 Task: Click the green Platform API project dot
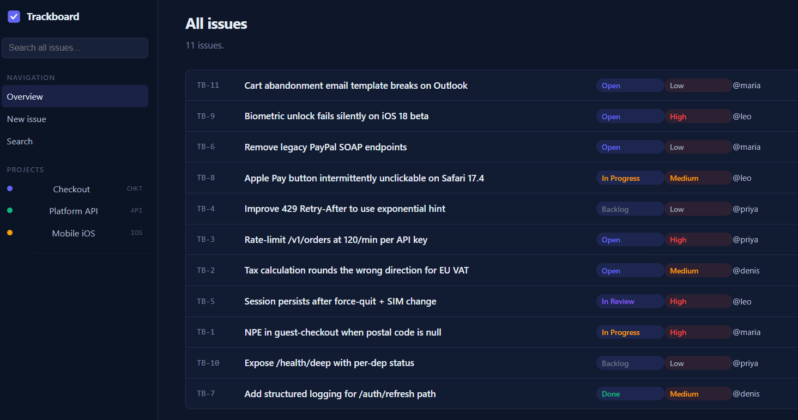[10, 210]
